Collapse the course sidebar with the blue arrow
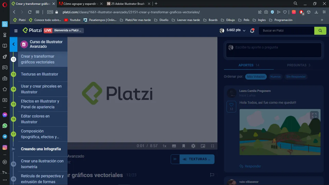Viewport: 329px width, 185px height. click(x=14, y=44)
